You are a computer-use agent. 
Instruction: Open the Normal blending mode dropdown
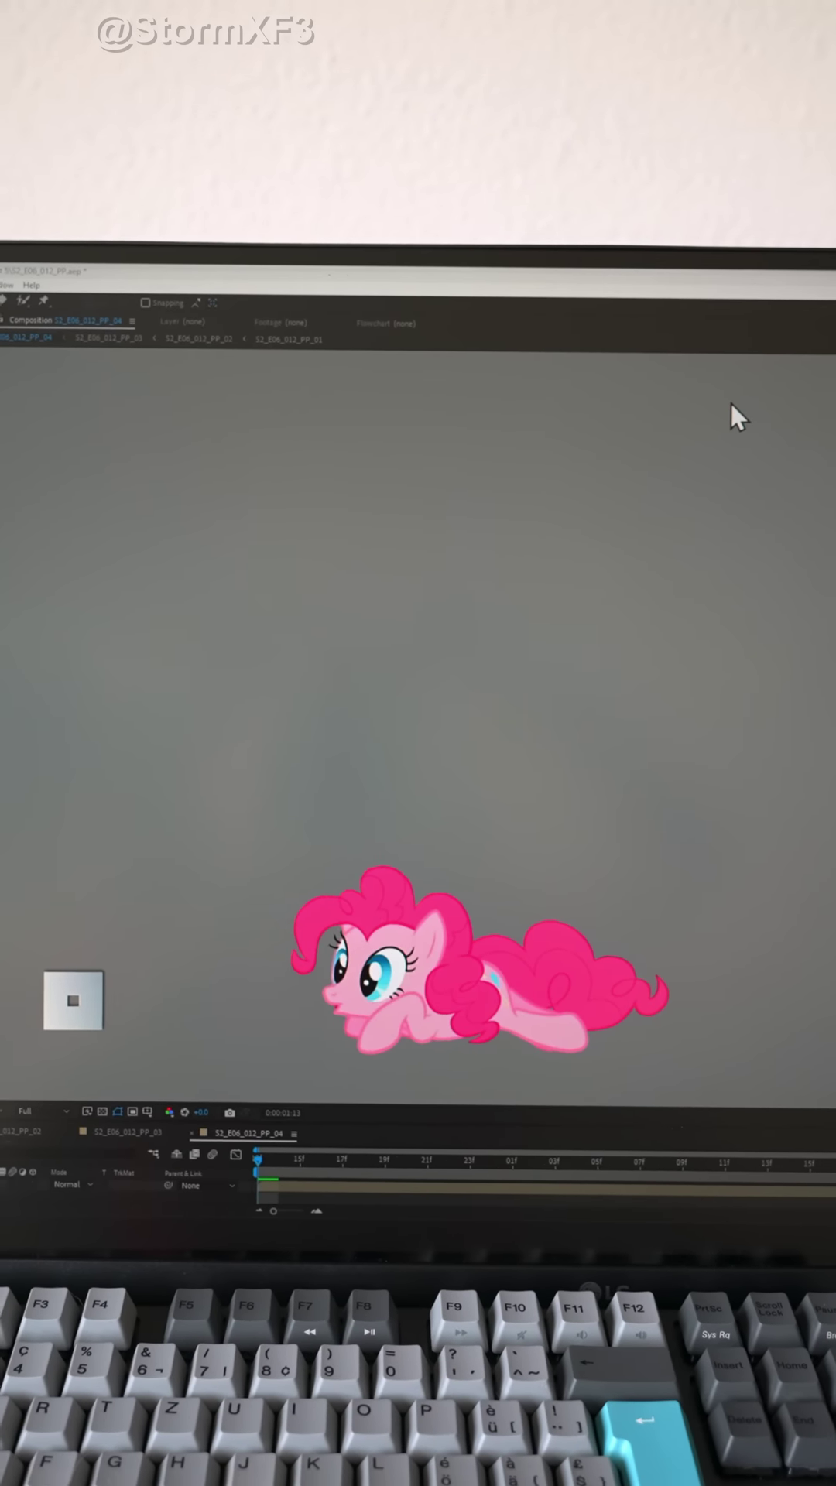click(74, 1184)
